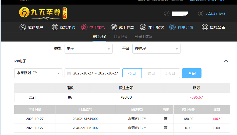
Task: Collapse the PP电子 section with the chevron
Action: tap(226, 61)
